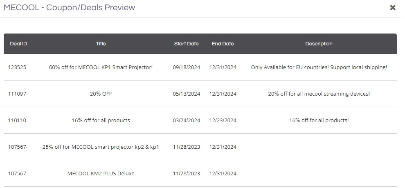This screenshot has width=405, height=188.
Task: Click the Deal ID column header
Action: [18, 44]
